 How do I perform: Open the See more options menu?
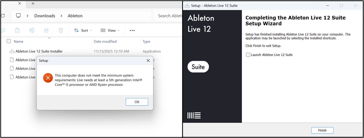(132, 30)
